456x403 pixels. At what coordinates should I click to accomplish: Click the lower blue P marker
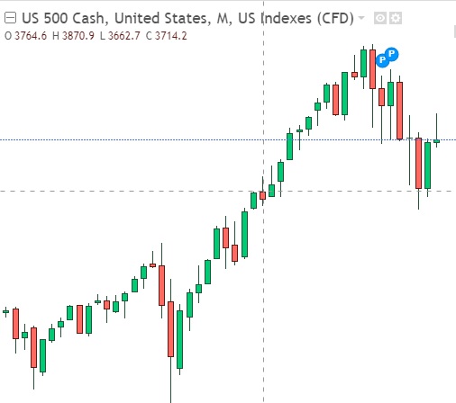click(x=382, y=60)
